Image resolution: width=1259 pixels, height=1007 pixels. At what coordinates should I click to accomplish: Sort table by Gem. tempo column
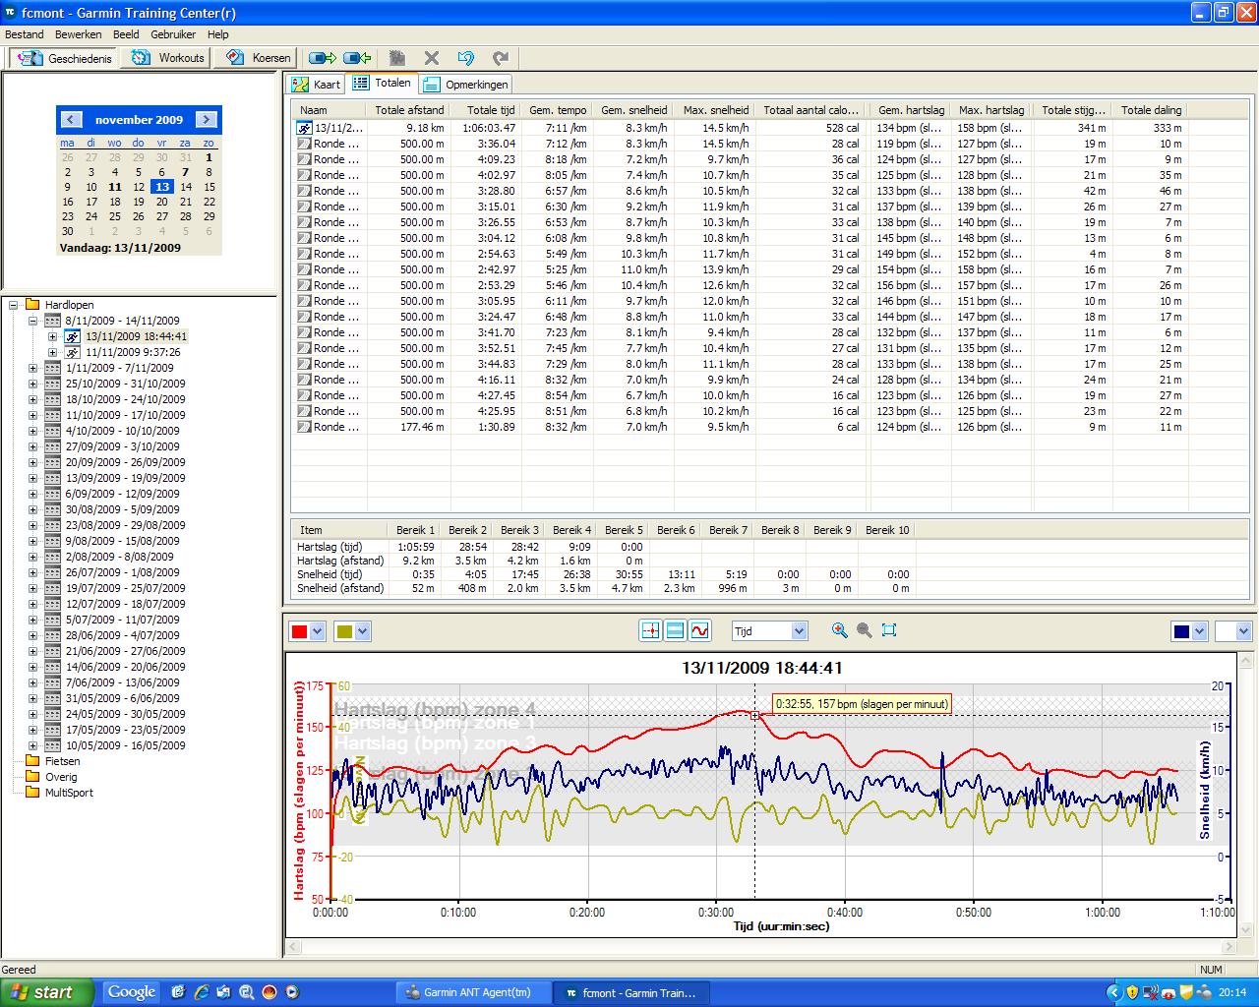(558, 110)
